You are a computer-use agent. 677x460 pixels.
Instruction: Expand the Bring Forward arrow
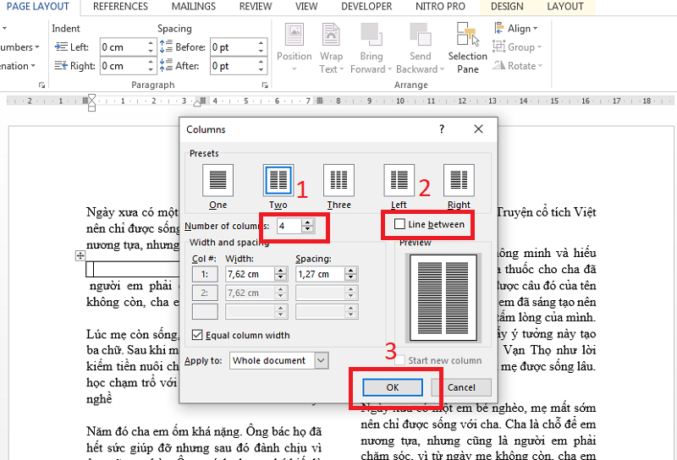(x=389, y=69)
